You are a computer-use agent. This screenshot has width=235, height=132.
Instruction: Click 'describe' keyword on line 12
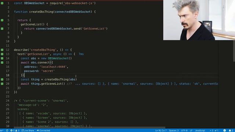pos(21,50)
